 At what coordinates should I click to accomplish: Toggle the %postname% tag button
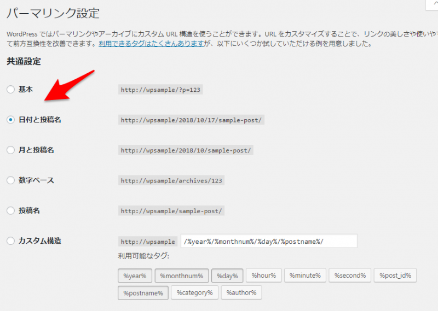click(x=143, y=293)
